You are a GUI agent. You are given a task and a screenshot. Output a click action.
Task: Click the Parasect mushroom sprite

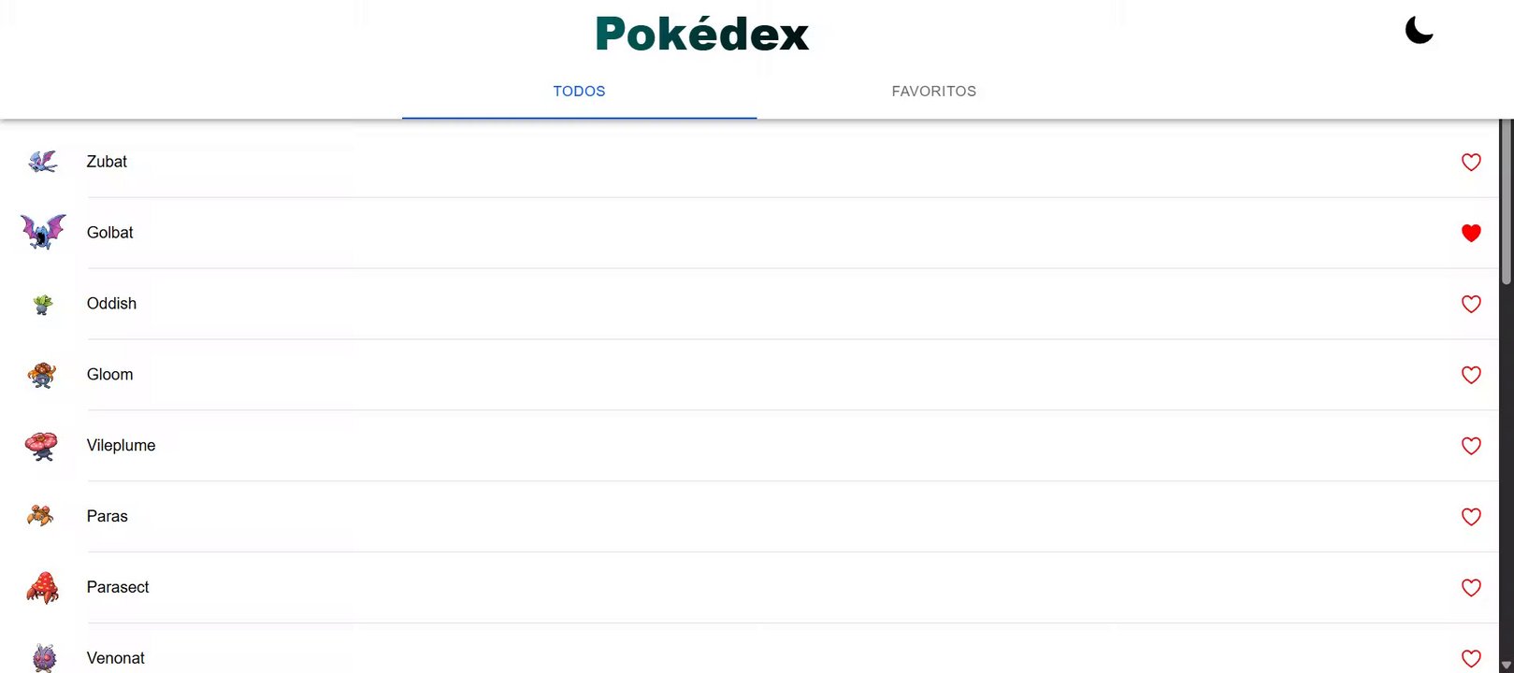(42, 588)
